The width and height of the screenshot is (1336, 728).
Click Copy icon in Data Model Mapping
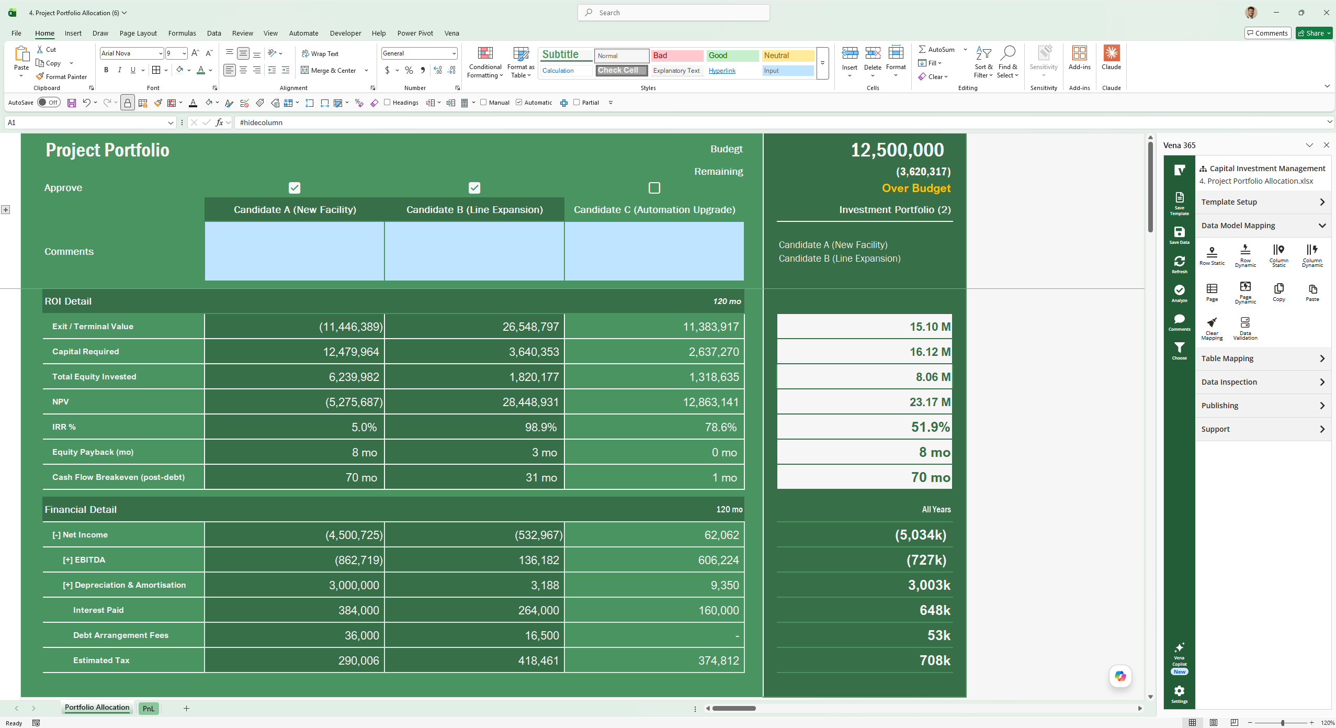pos(1278,292)
